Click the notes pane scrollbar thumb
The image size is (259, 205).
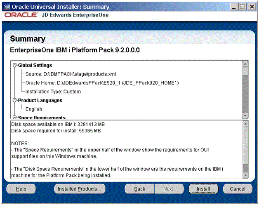point(245,145)
